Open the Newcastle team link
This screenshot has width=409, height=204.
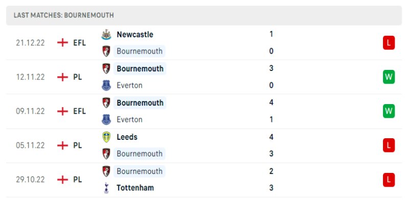pyautogui.click(x=134, y=34)
